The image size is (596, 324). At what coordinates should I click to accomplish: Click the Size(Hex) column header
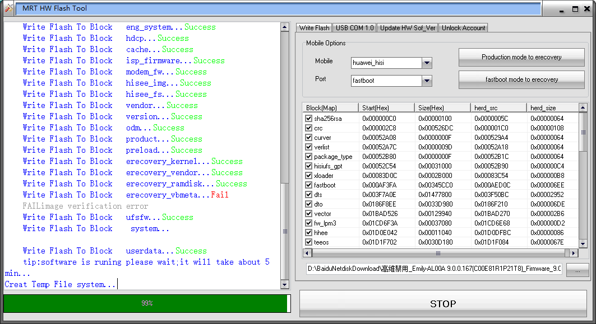pos(442,108)
